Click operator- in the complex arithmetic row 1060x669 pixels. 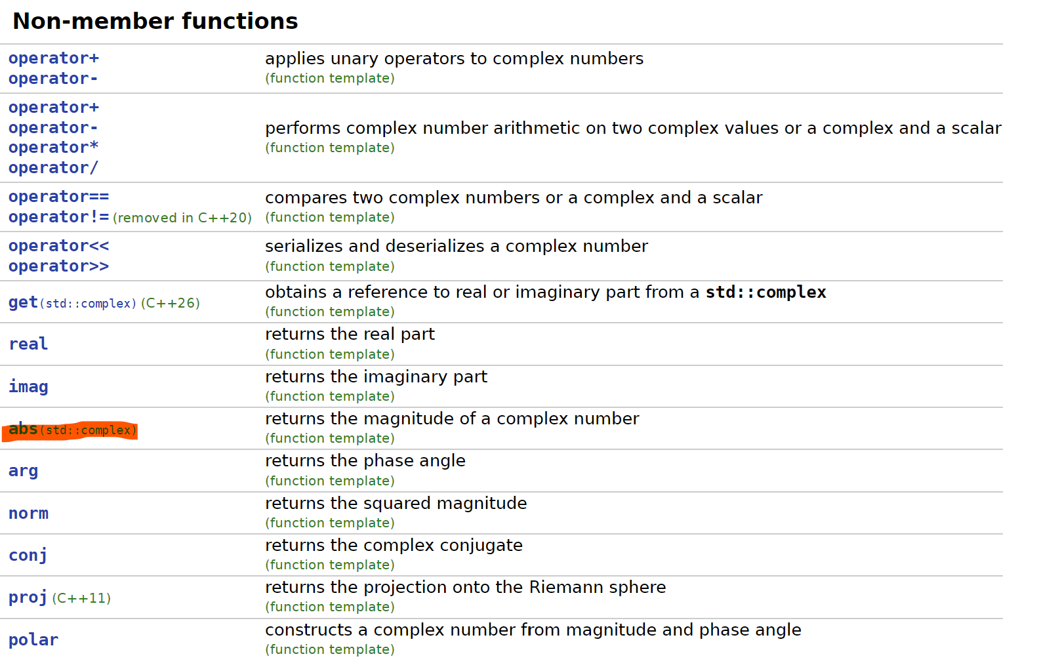click(53, 128)
